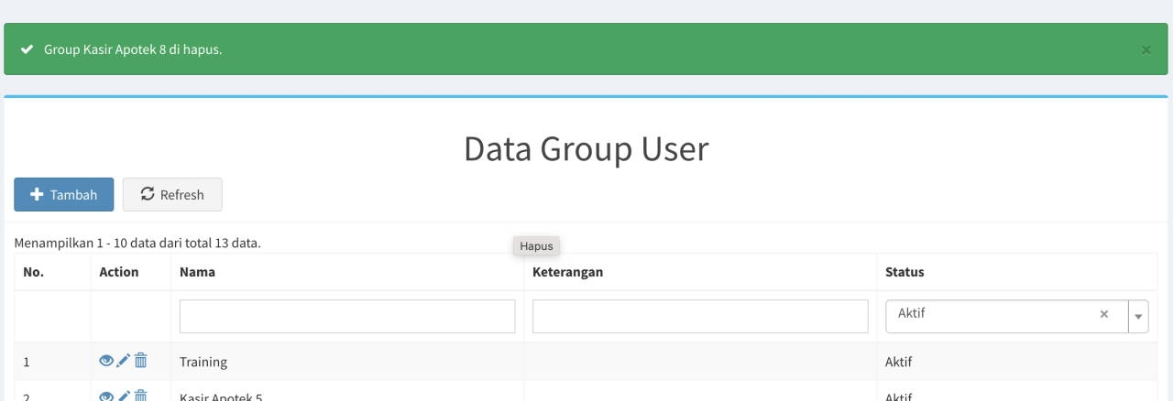
Task: Click the Status column header
Action: (x=904, y=272)
